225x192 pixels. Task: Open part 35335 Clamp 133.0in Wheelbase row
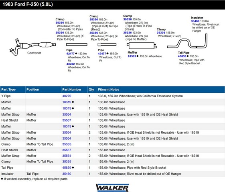tap(67, 144)
